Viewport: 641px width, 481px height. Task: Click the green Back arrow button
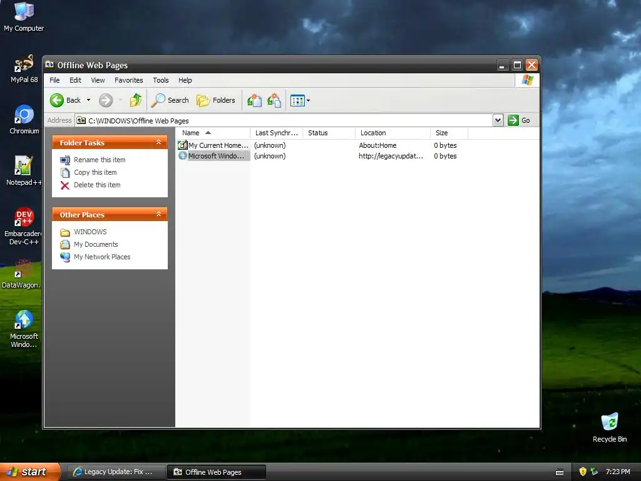coord(57,100)
